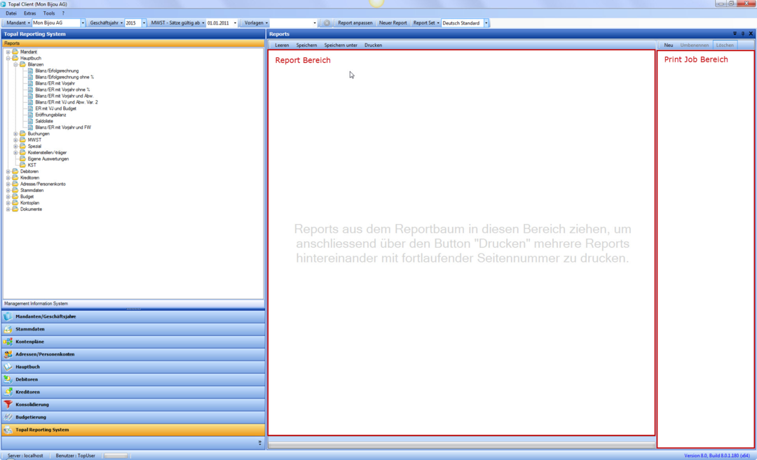This screenshot has width=757, height=460.
Task: Click the Adressen/Personenkonten people icon
Action: tap(8, 354)
